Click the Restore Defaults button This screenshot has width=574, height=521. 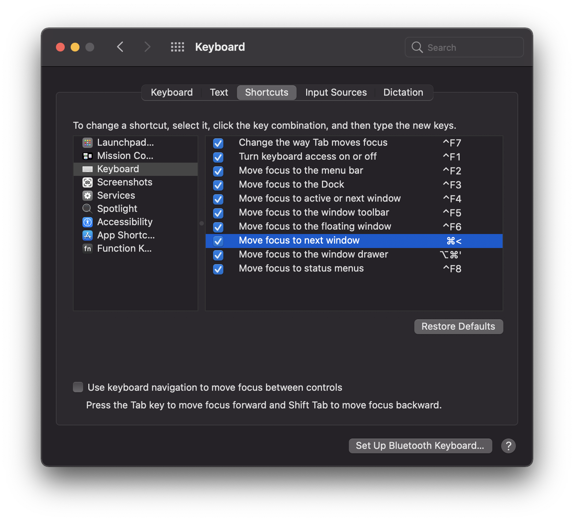(x=458, y=326)
